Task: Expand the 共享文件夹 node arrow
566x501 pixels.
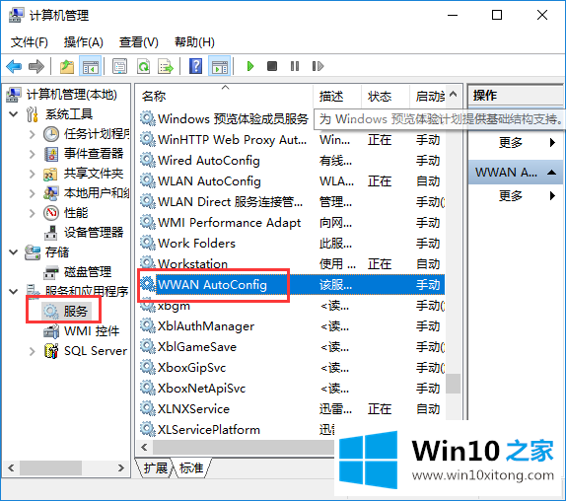Action: click(33, 174)
